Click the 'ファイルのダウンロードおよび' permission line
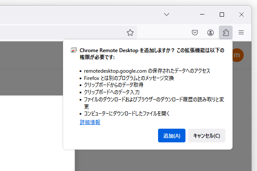The height and width of the screenshot is (171, 257). [154, 103]
